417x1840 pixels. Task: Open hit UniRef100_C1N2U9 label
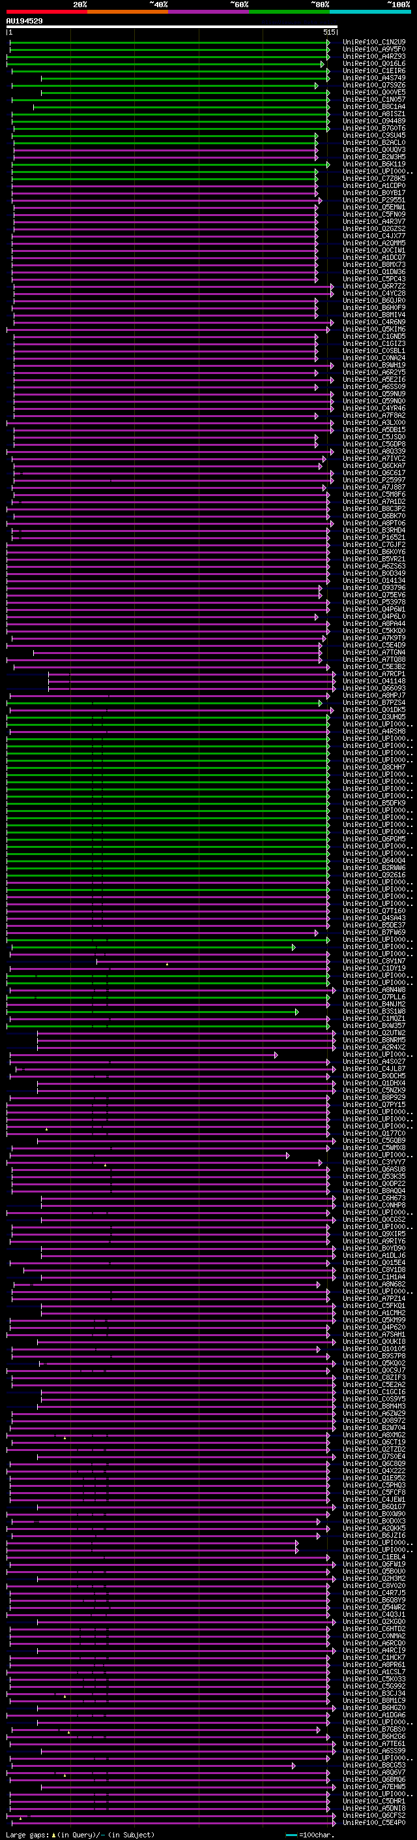[x=374, y=42]
